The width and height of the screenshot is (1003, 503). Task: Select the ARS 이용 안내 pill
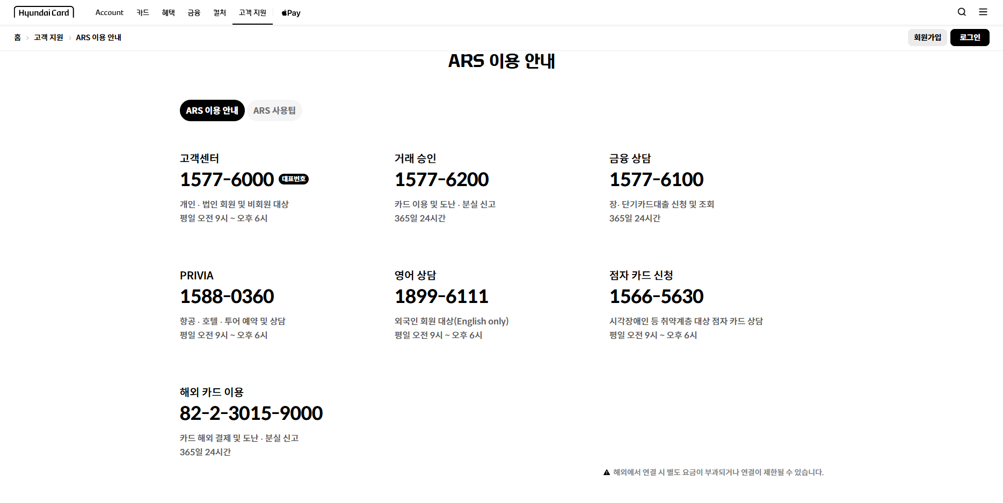212,110
